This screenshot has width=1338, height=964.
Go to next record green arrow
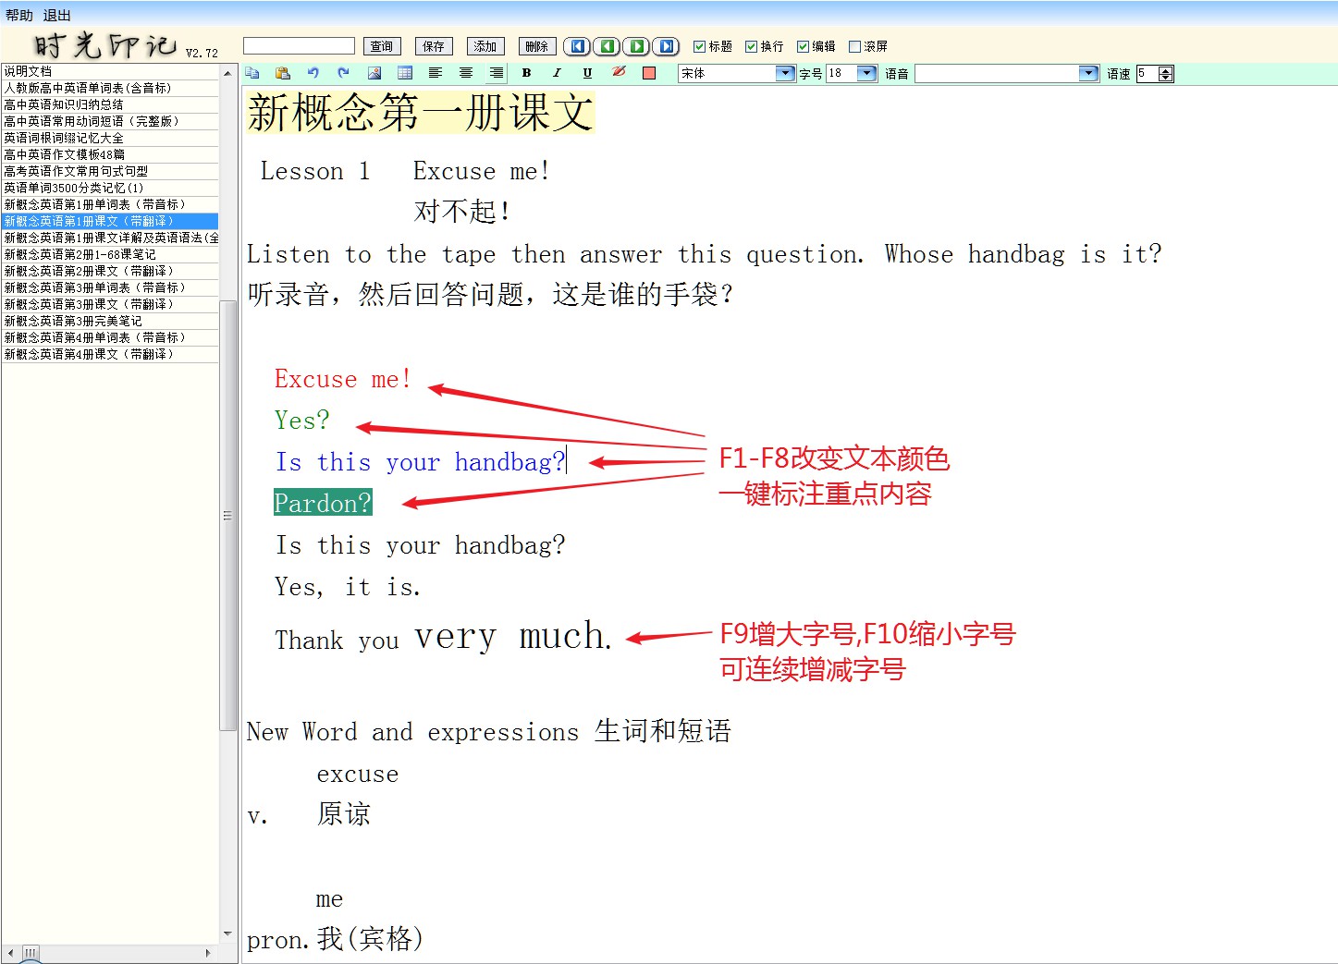click(636, 46)
